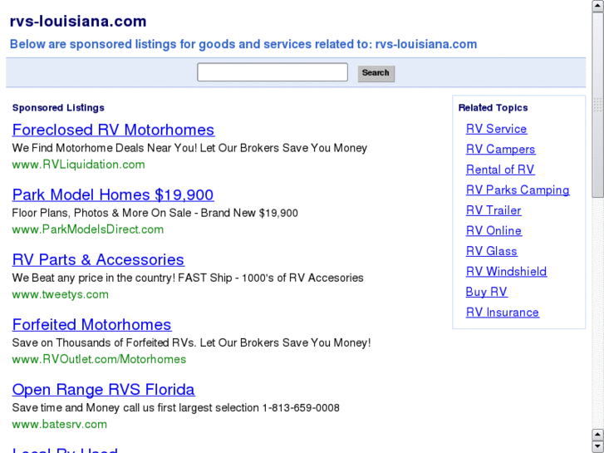Select RV Campers related topic
This screenshot has height=453, width=604.
click(500, 150)
